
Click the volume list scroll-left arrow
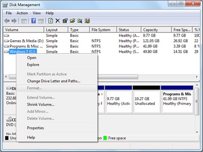6,77
